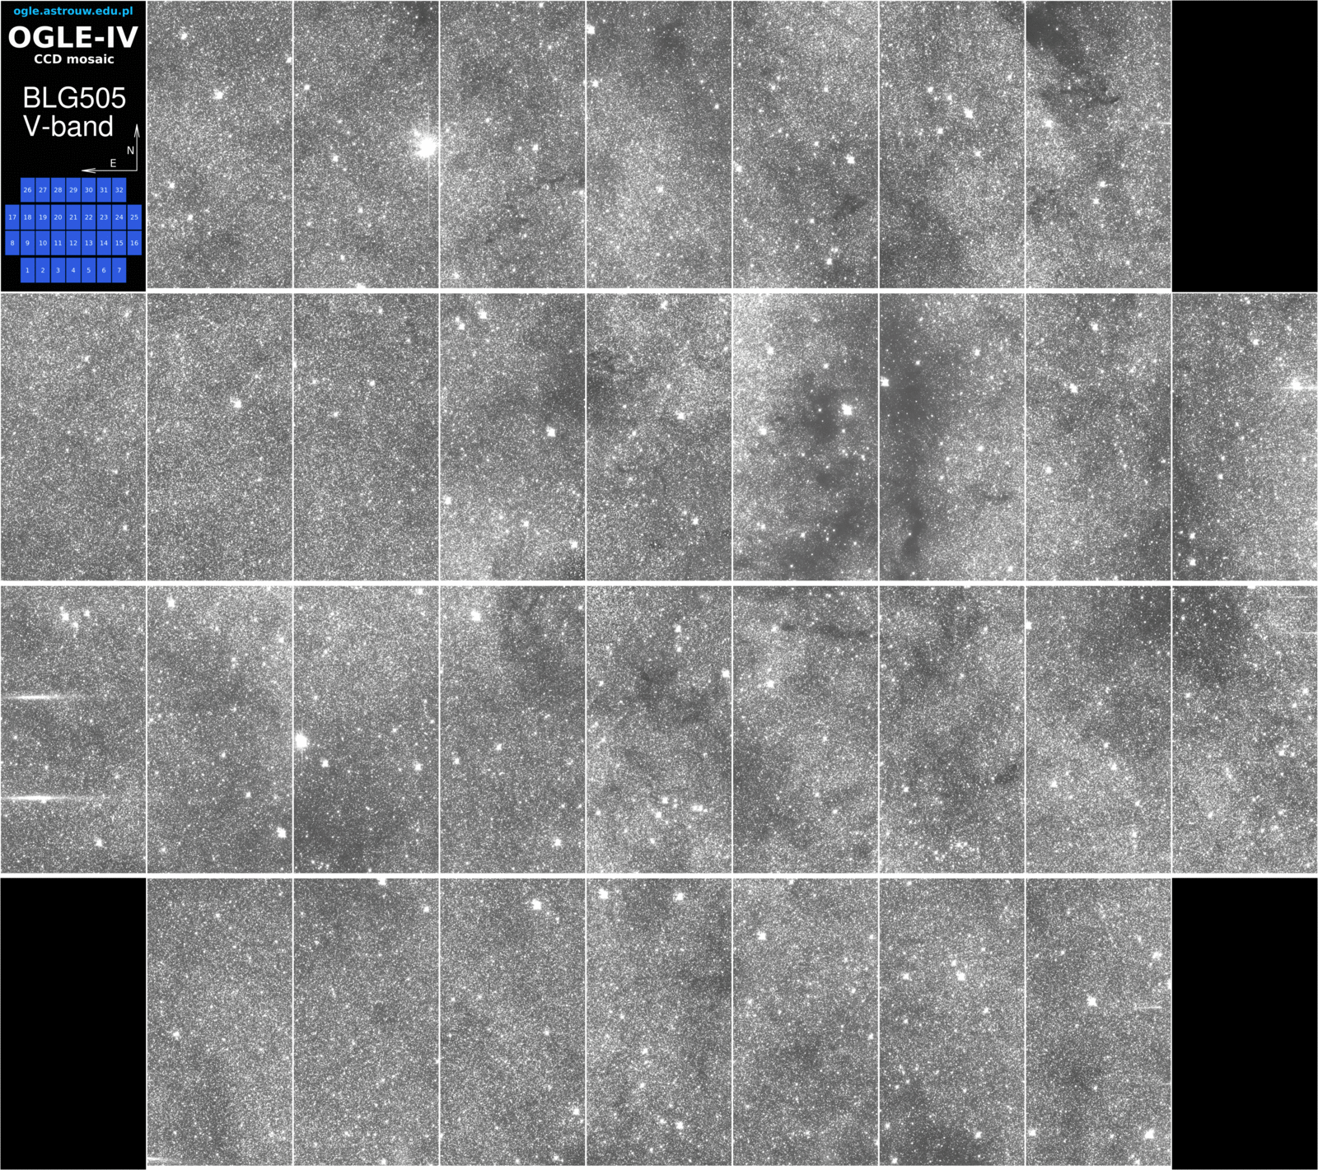Click the BLG505 field name
Screen dimensions: 1318x1170
pos(74,98)
